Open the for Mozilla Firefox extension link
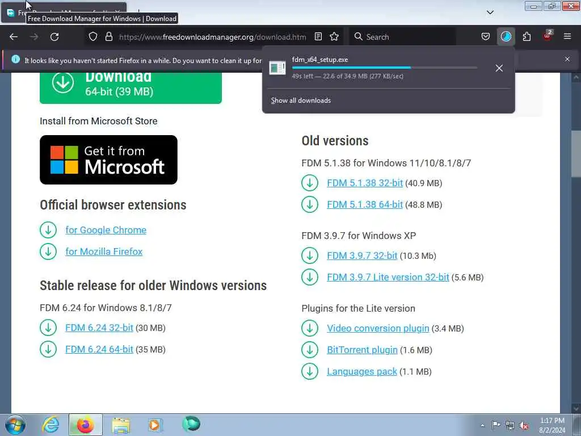Screen dimensions: 581x436 pyautogui.click(x=104, y=251)
